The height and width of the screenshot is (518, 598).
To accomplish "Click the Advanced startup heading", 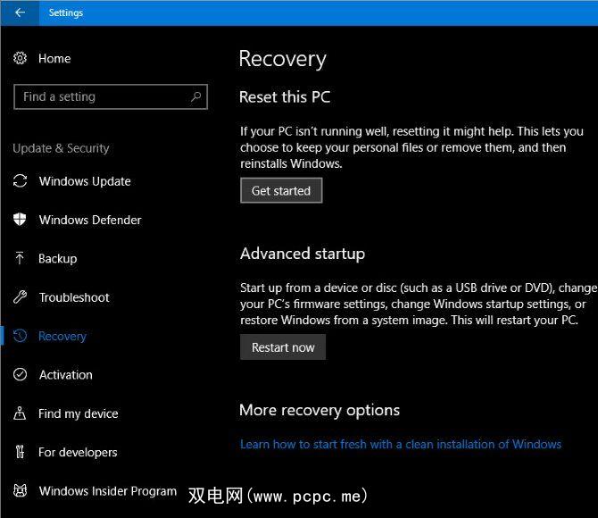I will (303, 254).
